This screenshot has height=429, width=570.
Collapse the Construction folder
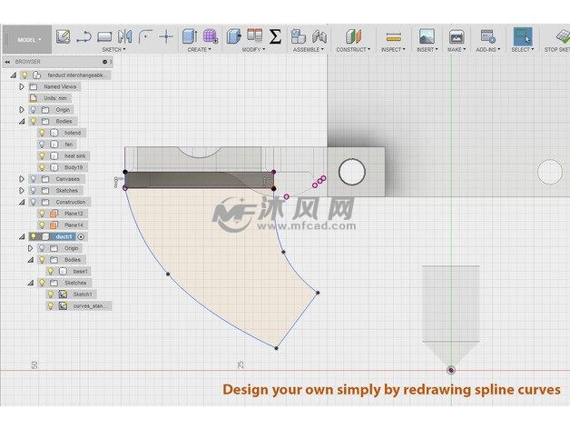tap(22, 202)
